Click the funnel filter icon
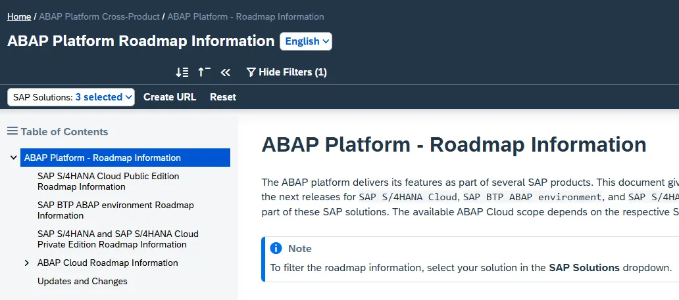679x300 pixels. click(251, 72)
